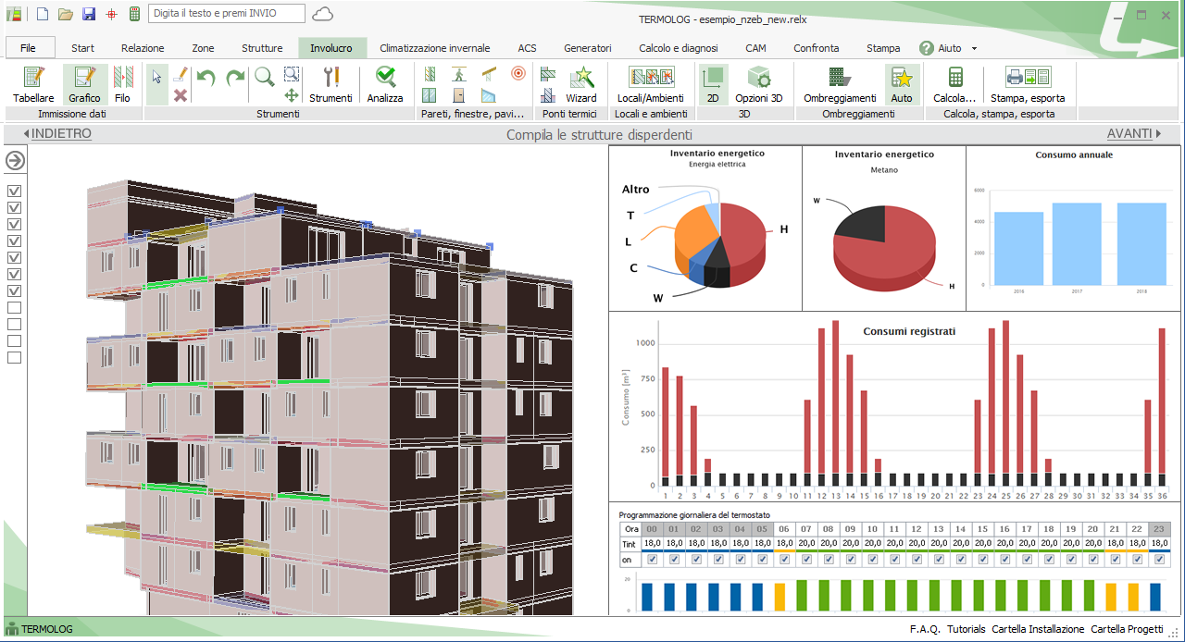Open Ombreggiamenti shading tool

point(840,84)
